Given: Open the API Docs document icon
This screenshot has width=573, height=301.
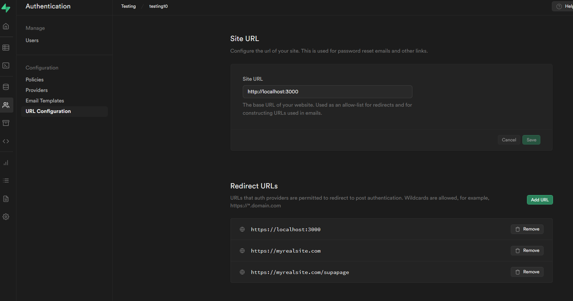Looking at the screenshot, I should click(6, 199).
